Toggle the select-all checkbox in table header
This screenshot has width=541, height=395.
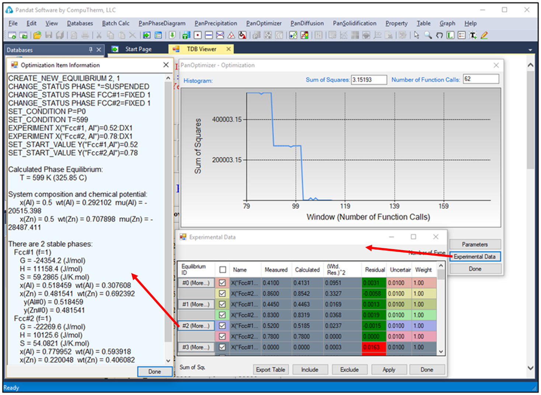(223, 270)
